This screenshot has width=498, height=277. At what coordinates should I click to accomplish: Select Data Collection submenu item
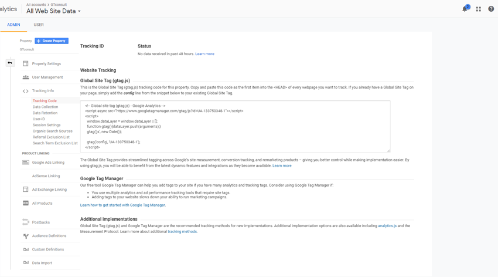(x=46, y=107)
